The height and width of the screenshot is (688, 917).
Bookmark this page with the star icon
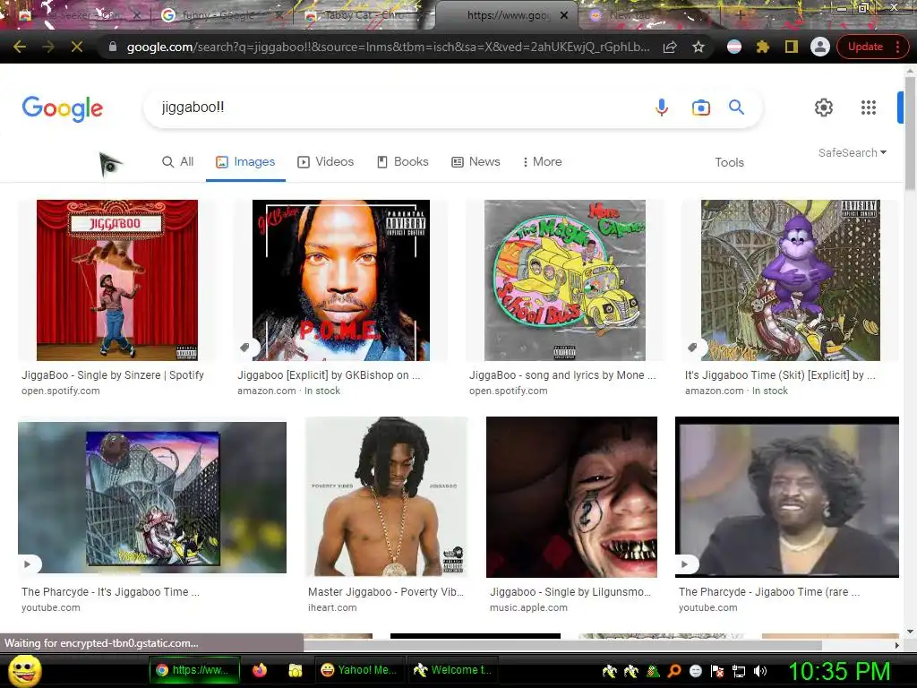click(698, 47)
